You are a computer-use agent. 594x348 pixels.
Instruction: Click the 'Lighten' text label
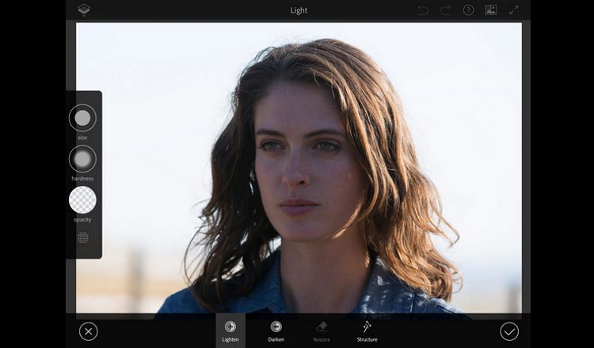[x=230, y=339]
